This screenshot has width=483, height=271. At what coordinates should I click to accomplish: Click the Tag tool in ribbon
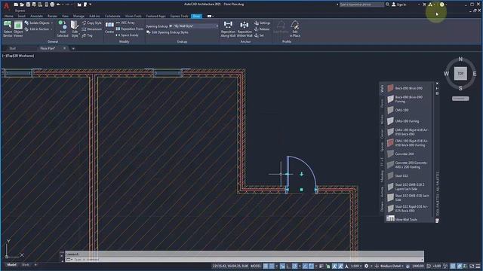(x=88, y=35)
